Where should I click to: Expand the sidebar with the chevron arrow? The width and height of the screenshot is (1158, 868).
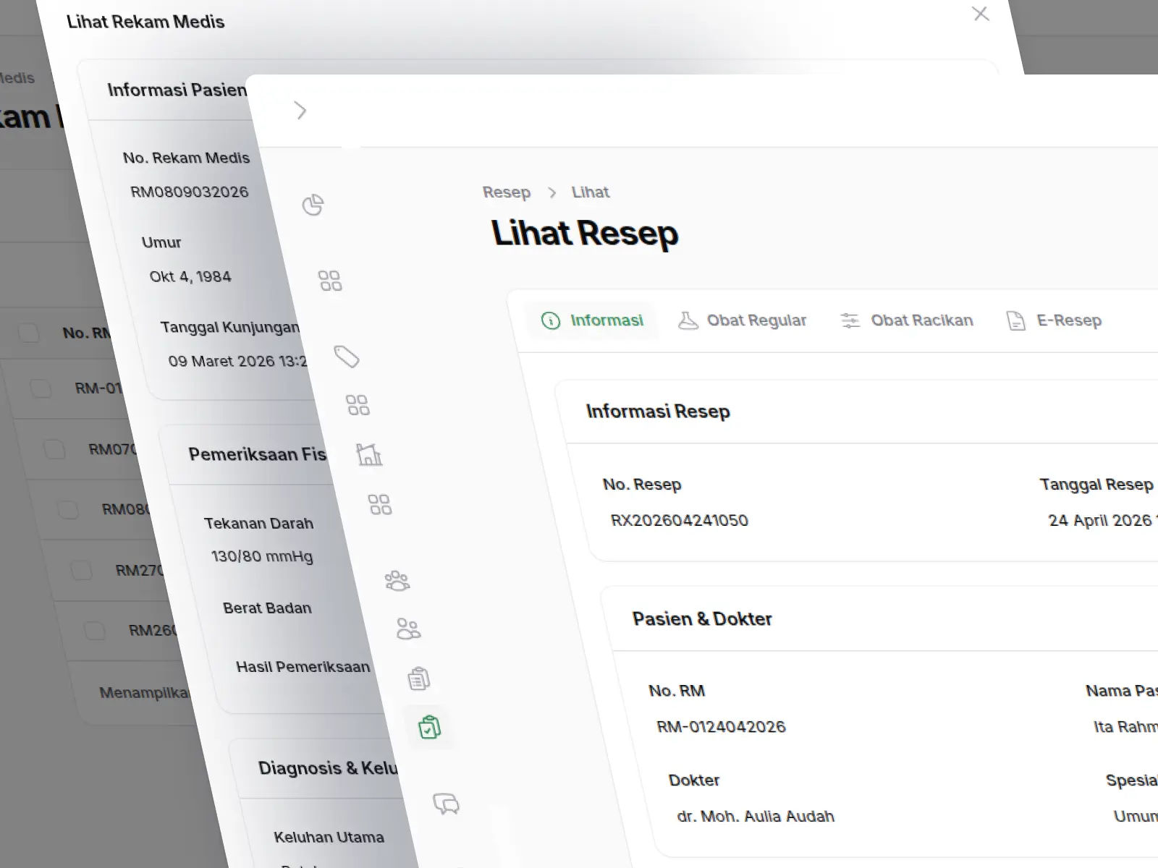point(301,111)
